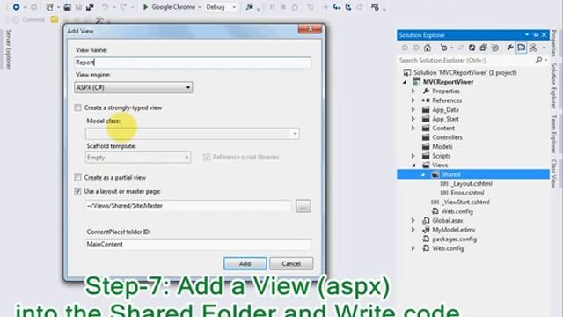
Task: Click the yellow folder icon beside Commit
Action: pos(55,19)
